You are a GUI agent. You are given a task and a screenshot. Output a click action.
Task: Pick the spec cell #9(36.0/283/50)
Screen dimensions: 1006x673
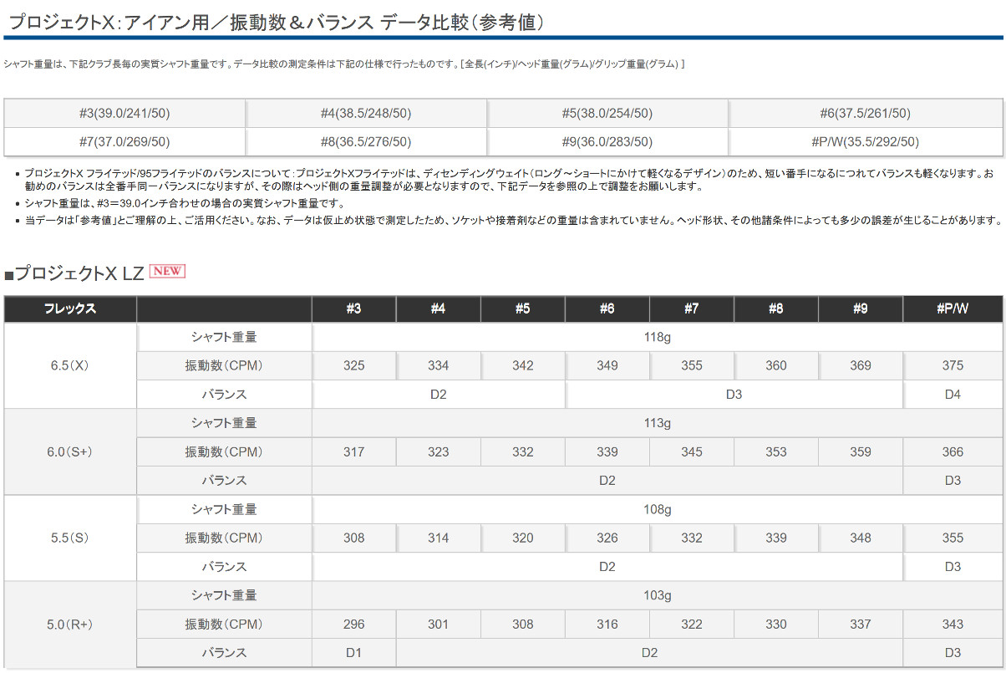607,142
